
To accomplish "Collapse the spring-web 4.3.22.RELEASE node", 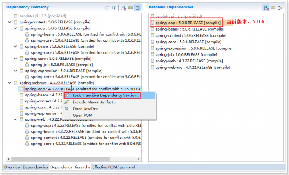I will (x=16, y=119).
